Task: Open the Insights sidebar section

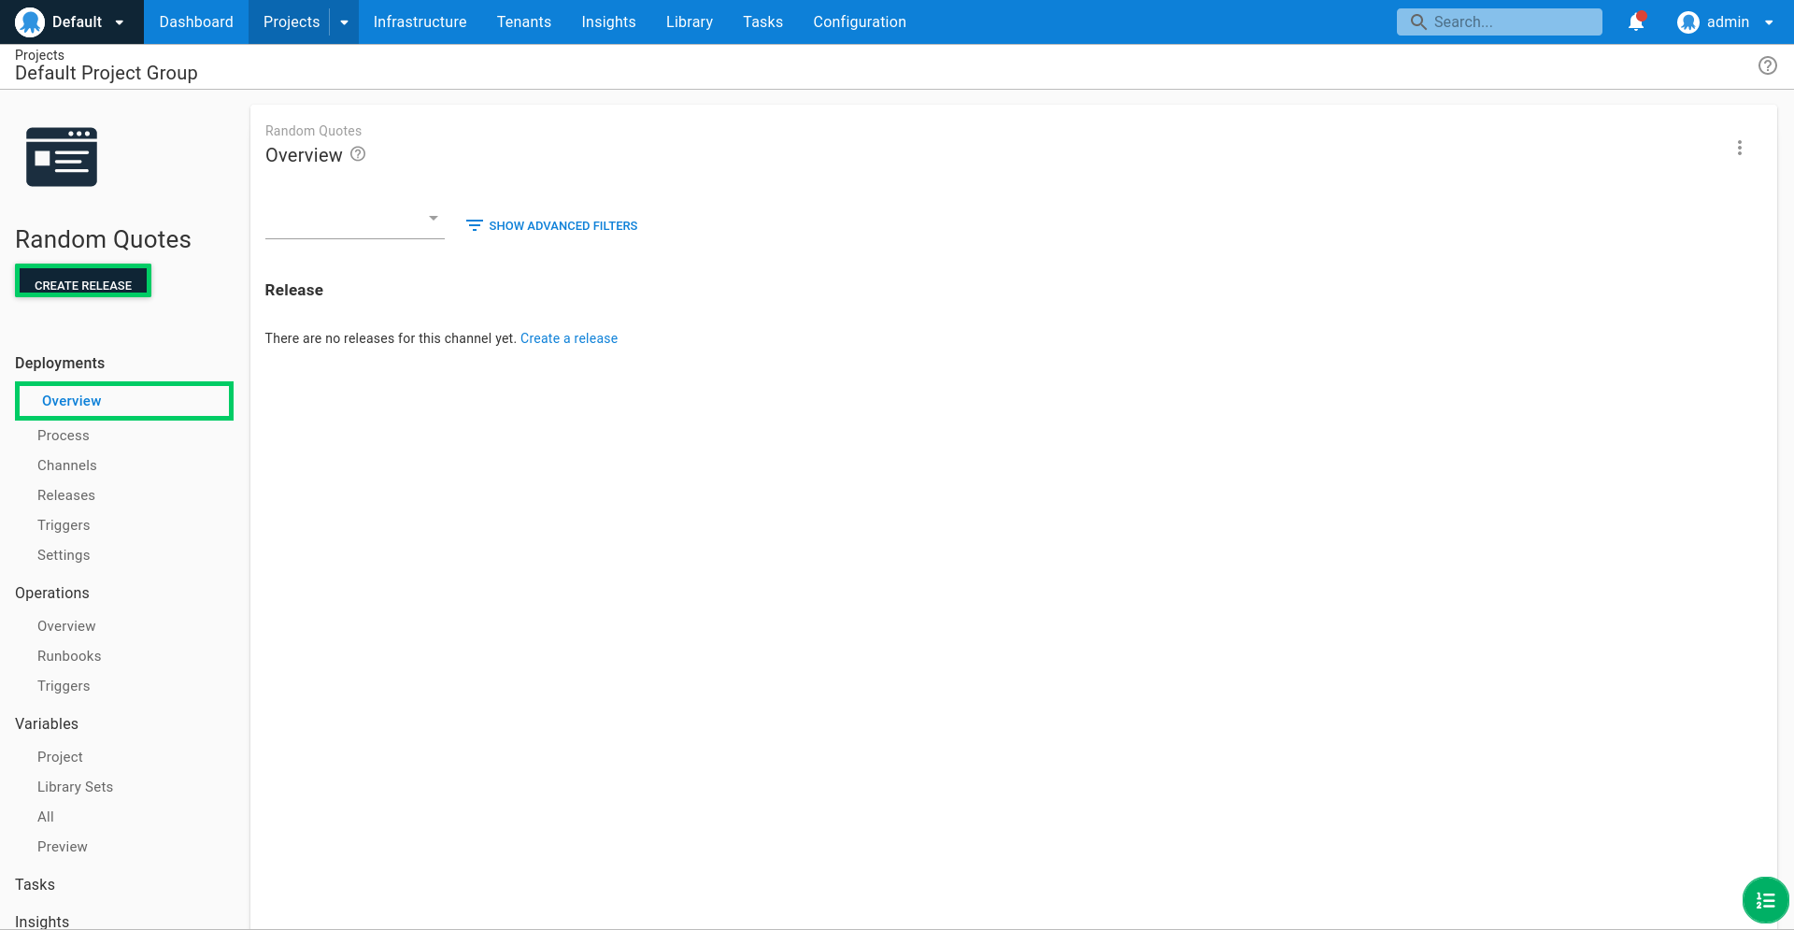Action: click(42, 922)
